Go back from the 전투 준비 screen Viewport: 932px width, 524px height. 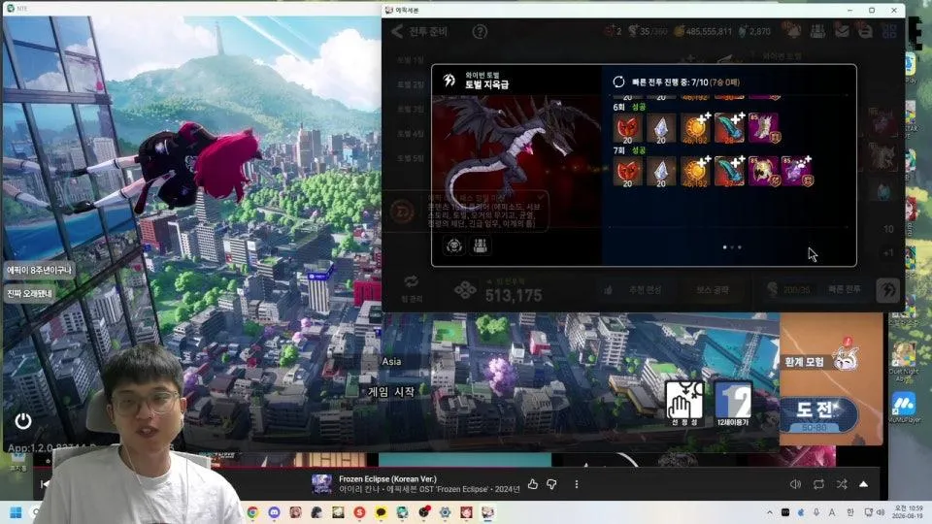[397, 31]
